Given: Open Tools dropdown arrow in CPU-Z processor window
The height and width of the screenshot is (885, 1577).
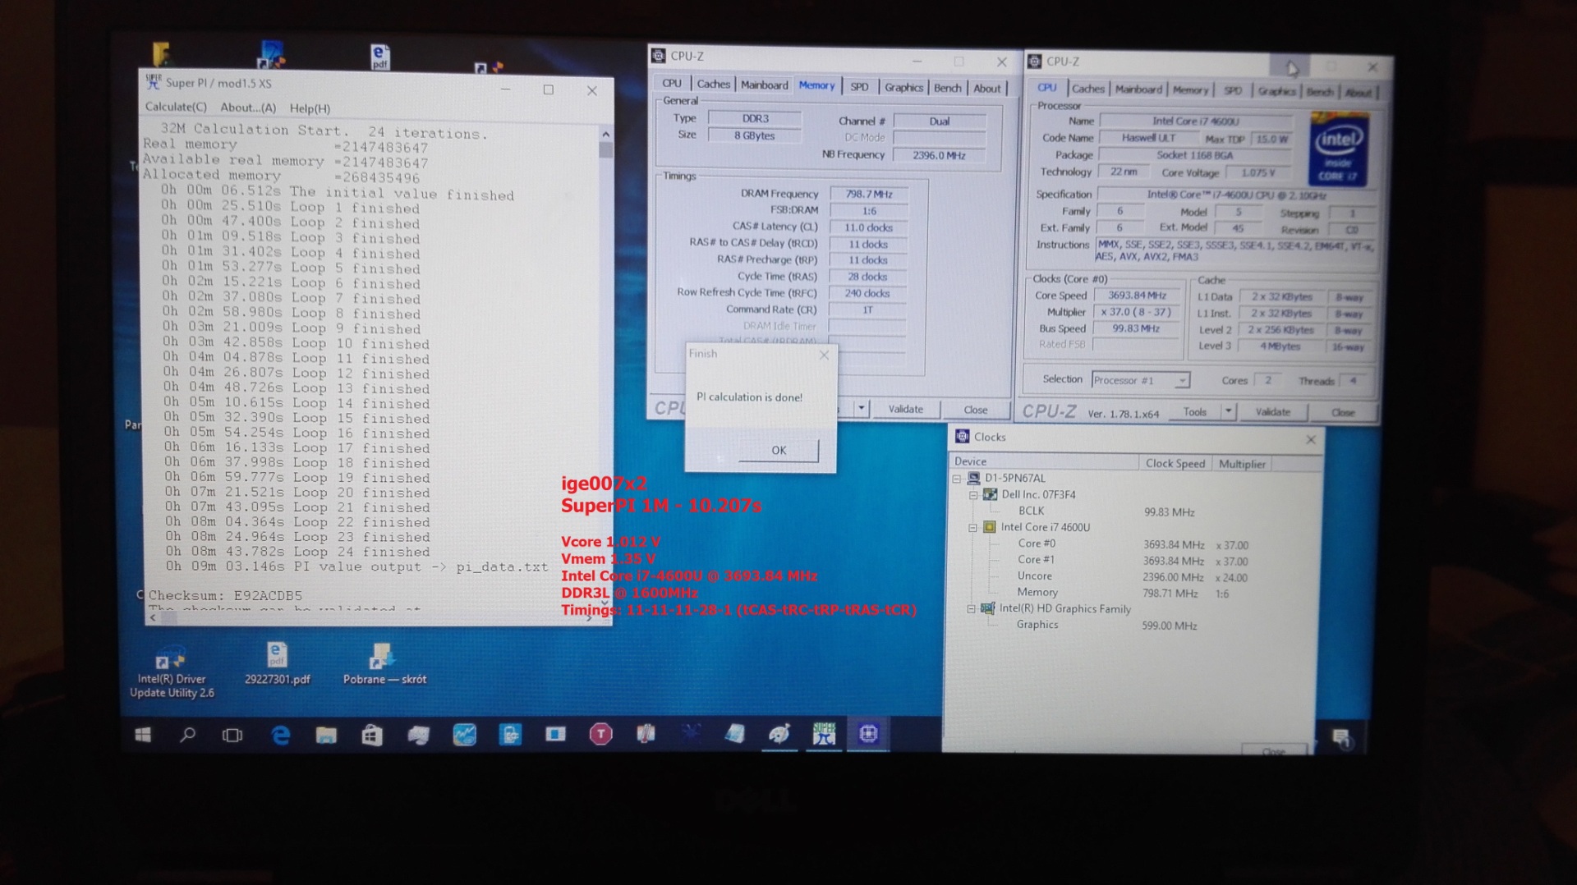Looking at the screenshot, I should pyautogui.click(x=1228, y=411).
